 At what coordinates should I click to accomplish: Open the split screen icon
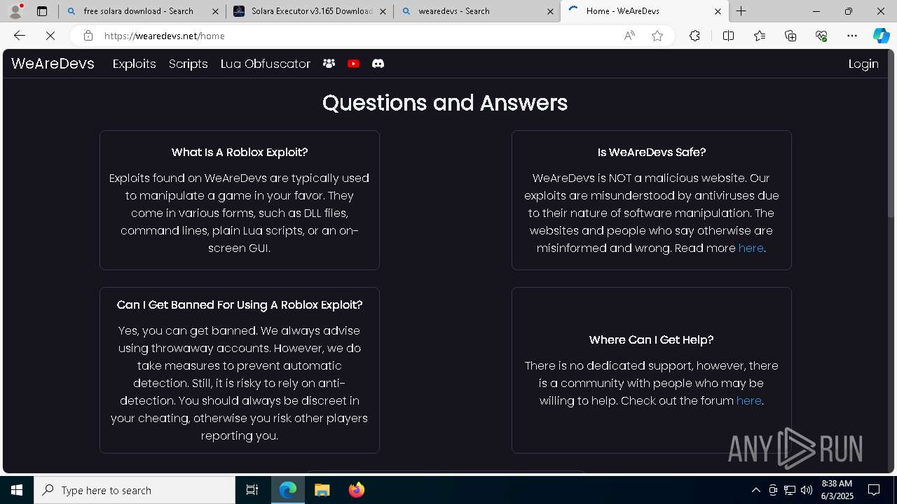click(x=728, y=36)
